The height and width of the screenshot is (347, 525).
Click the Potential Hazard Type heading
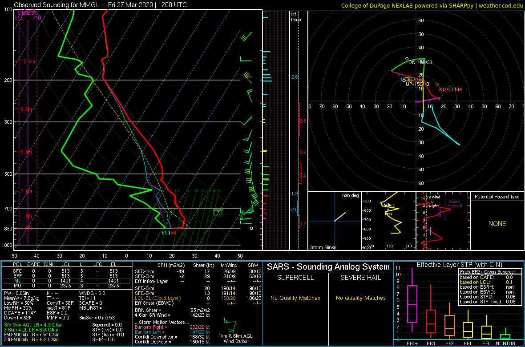(x=497, y=197)
